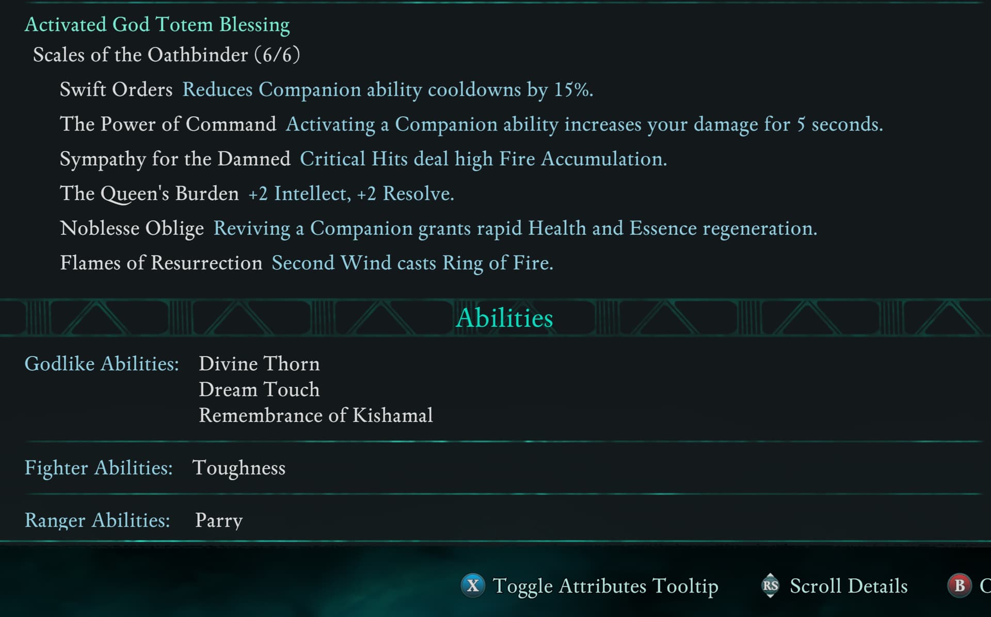Select the Divine Thorn ability

coord(259,364)
